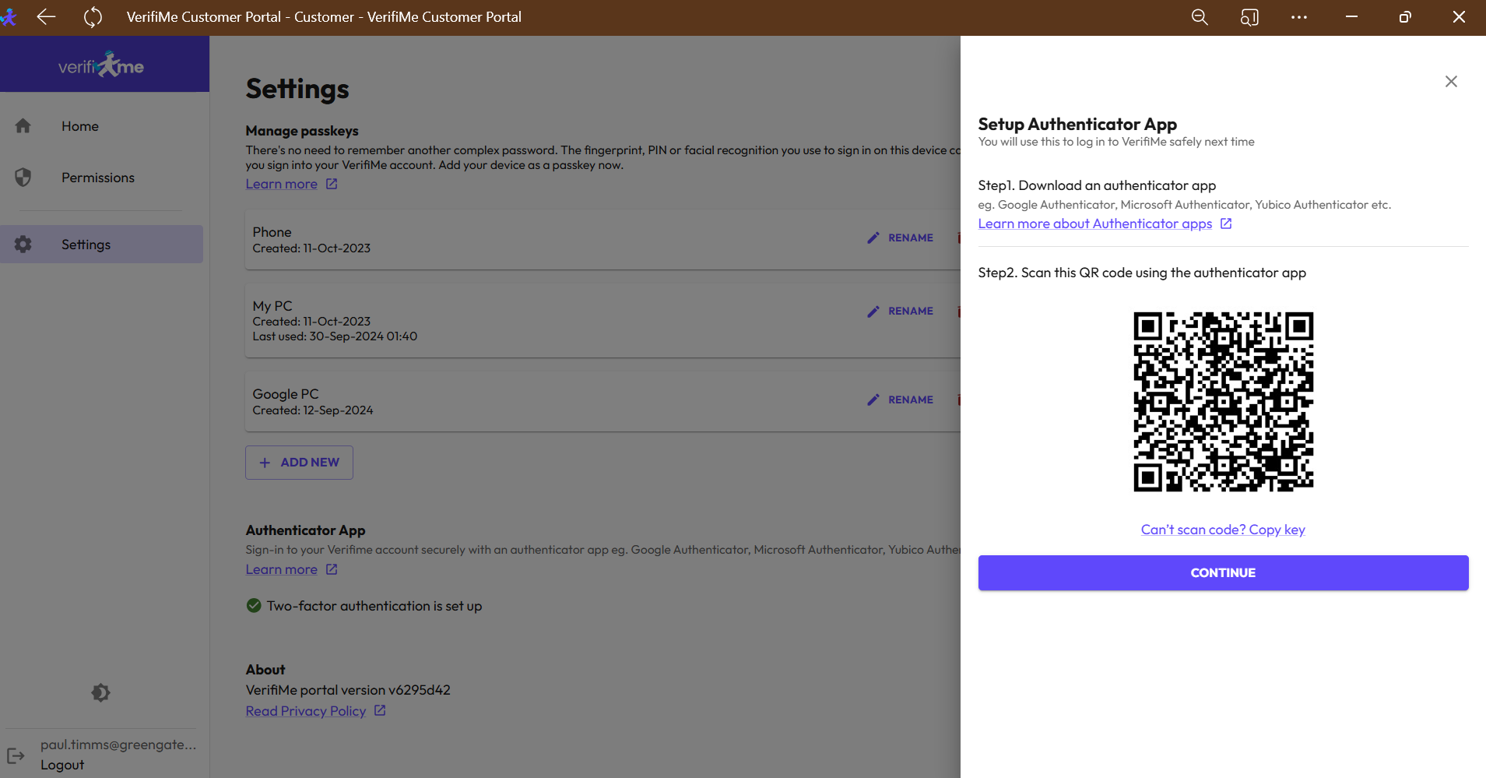Click the QR code image
1486x778 pixels.
click(1222, 402)
